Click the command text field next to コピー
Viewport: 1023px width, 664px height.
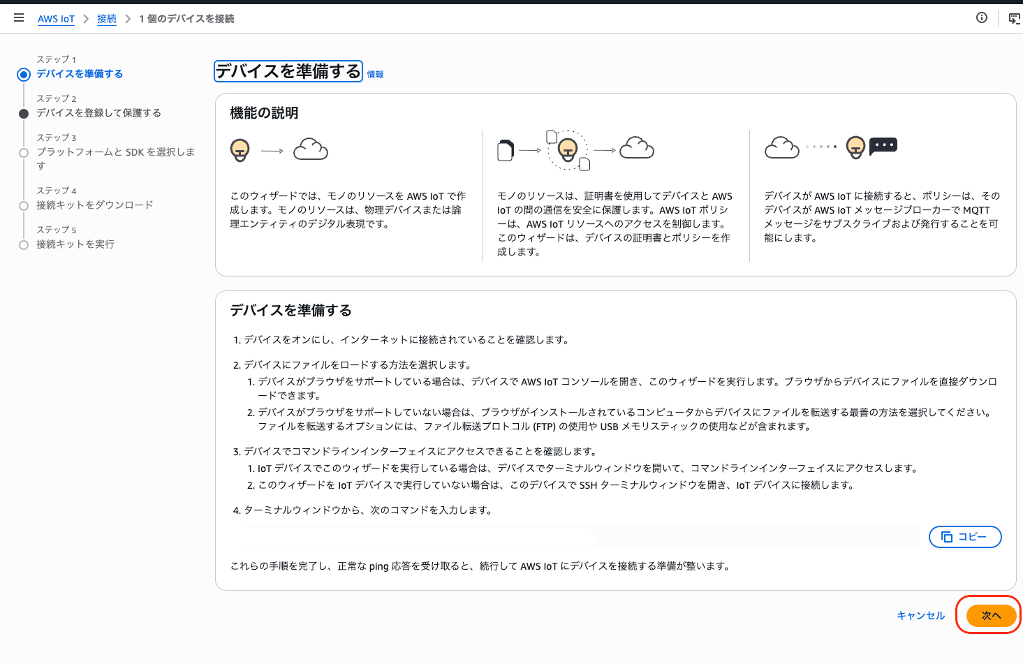pos(575,537)
